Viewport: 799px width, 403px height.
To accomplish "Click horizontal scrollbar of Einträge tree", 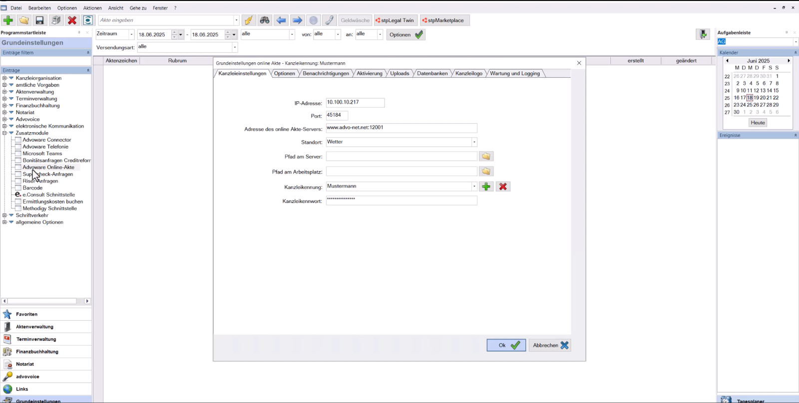I will 45,301.
